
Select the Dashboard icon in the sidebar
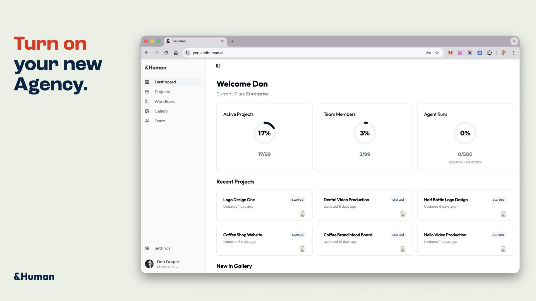(x=147, y=82)
